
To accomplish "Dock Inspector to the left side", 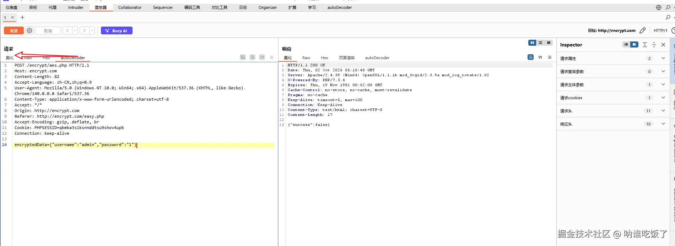I will click(626, 45).
